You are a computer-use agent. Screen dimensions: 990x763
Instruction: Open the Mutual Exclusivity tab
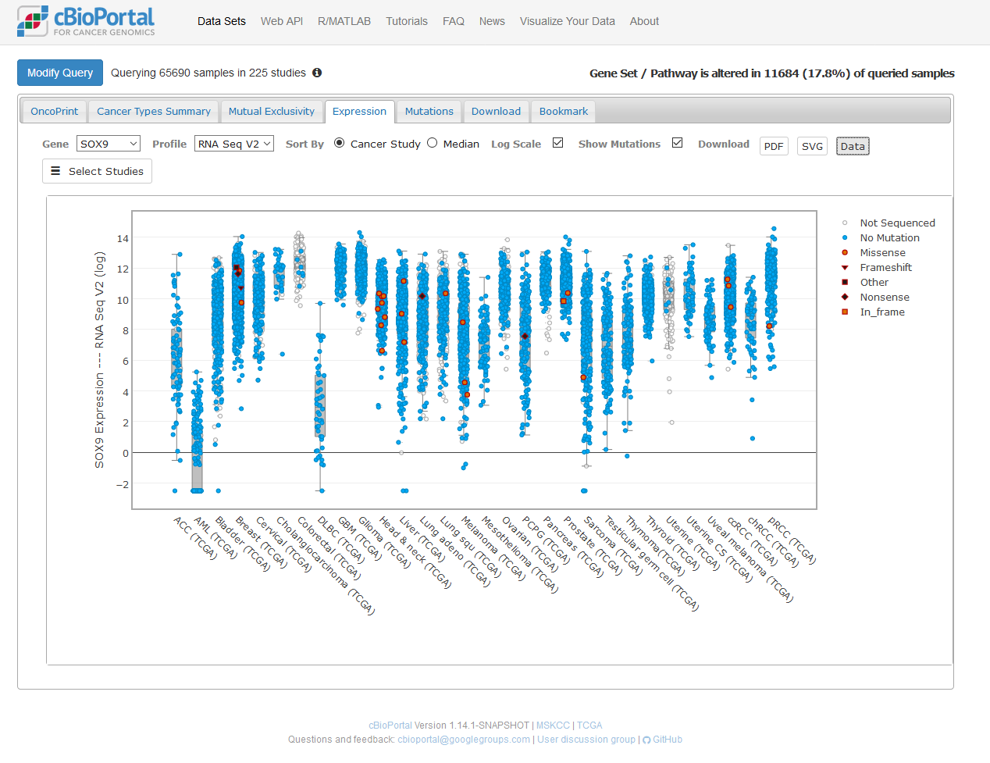pyautogui.click(x=272, y=112)
